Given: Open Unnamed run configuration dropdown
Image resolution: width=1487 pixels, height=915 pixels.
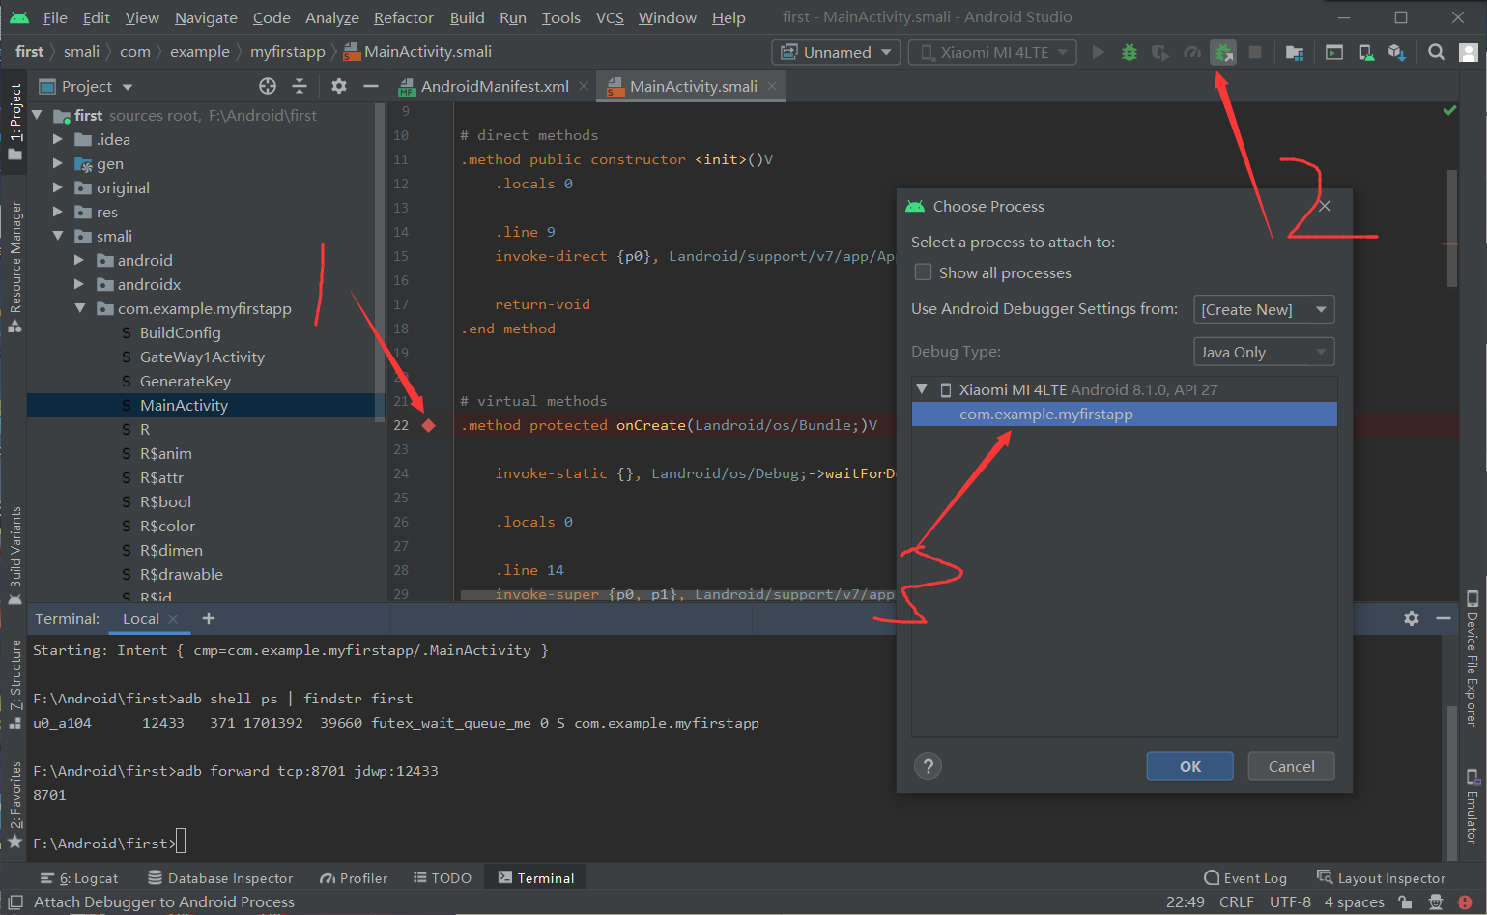Looking at the screenshot, I should pyautogui.click(x=837, y=52).
